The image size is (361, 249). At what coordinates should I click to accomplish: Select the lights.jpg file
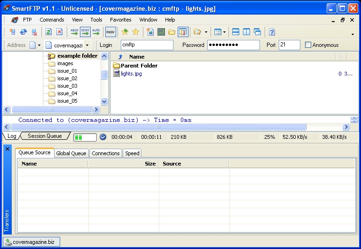pos(131,74)
